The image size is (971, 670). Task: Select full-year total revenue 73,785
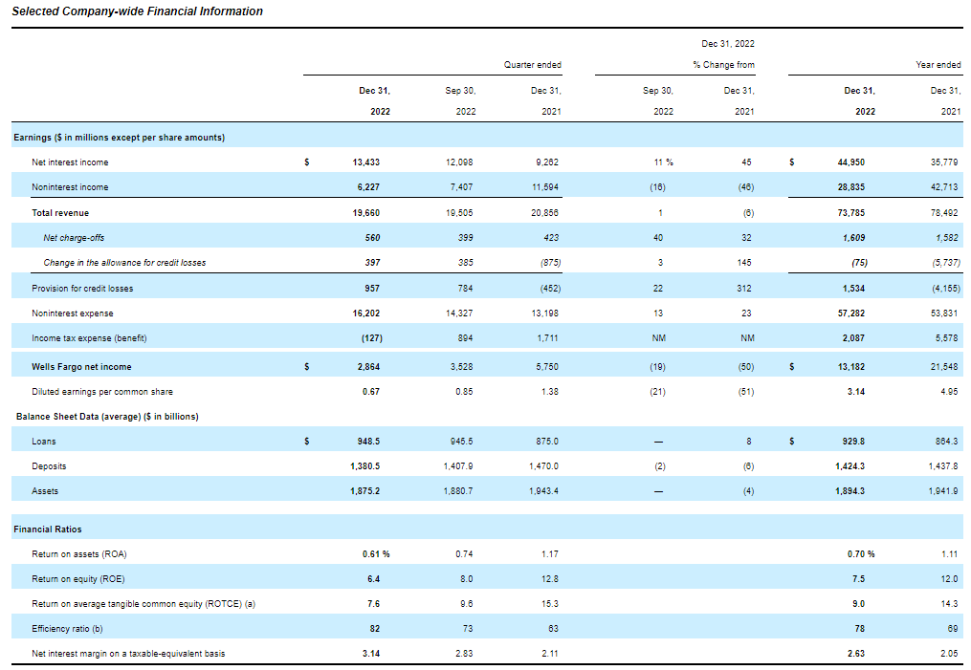pyautogui.click(x=851, y=213)
